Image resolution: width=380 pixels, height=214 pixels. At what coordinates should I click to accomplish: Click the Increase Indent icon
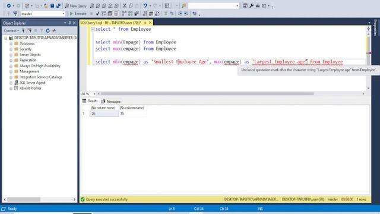[186, 14]
